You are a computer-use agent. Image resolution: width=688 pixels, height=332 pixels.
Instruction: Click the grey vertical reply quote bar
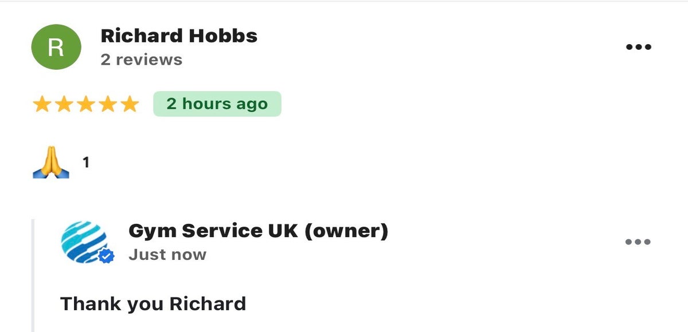(33, 275)
